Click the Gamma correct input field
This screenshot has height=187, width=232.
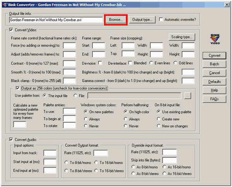[x=188, y=81]
